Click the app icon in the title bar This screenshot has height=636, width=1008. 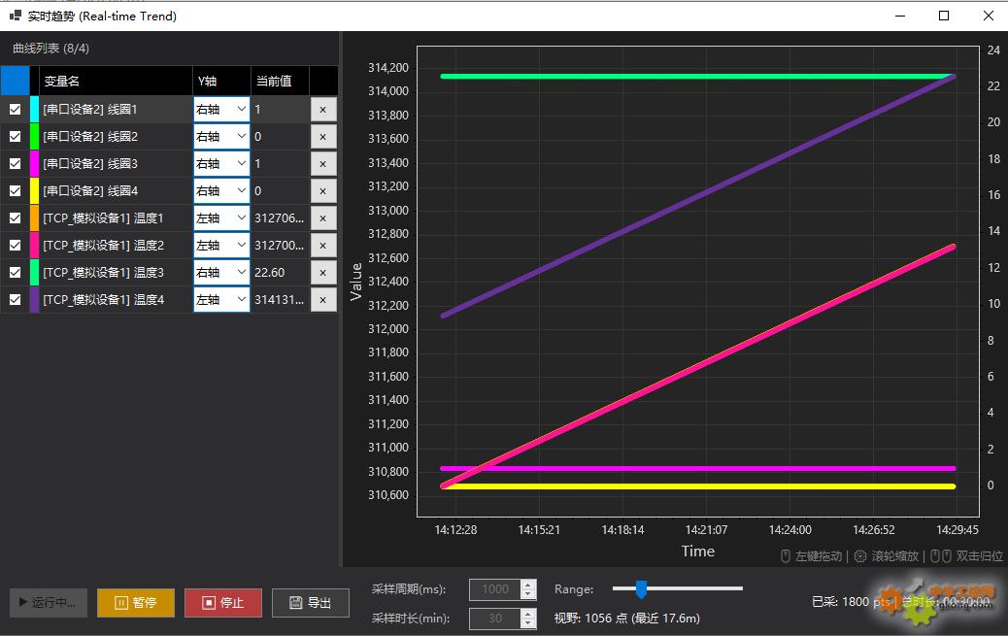tap(15, 16)
